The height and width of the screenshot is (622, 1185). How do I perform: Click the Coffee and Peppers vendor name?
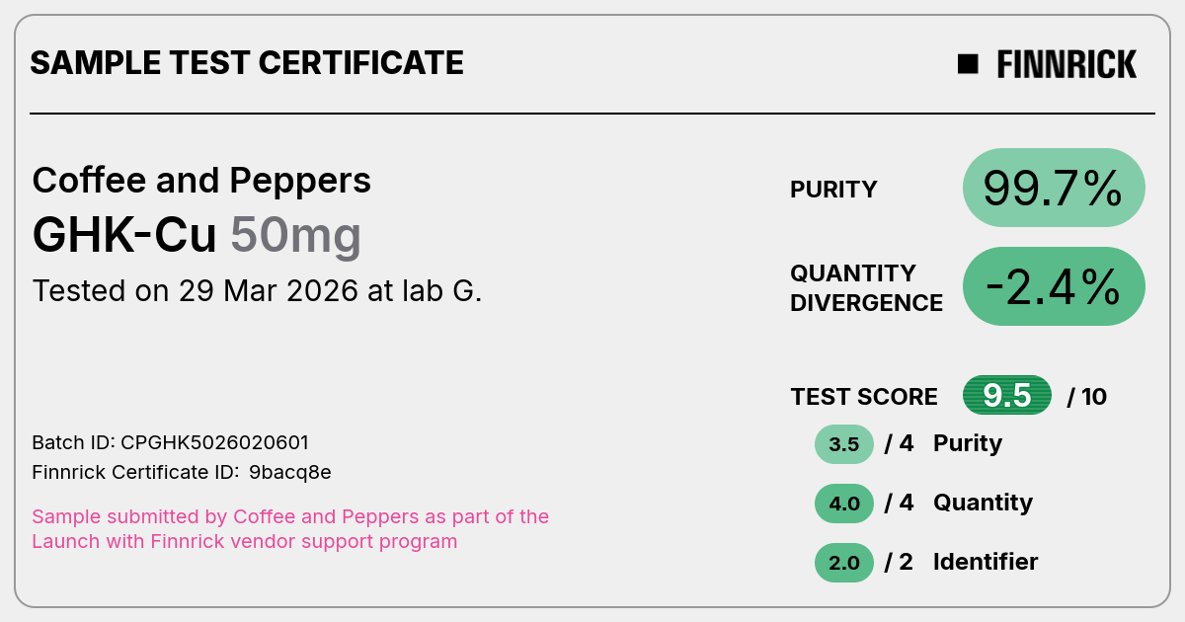(201, 181)
